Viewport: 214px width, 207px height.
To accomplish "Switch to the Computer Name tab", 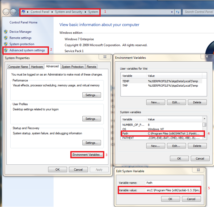I will point(18,67).
